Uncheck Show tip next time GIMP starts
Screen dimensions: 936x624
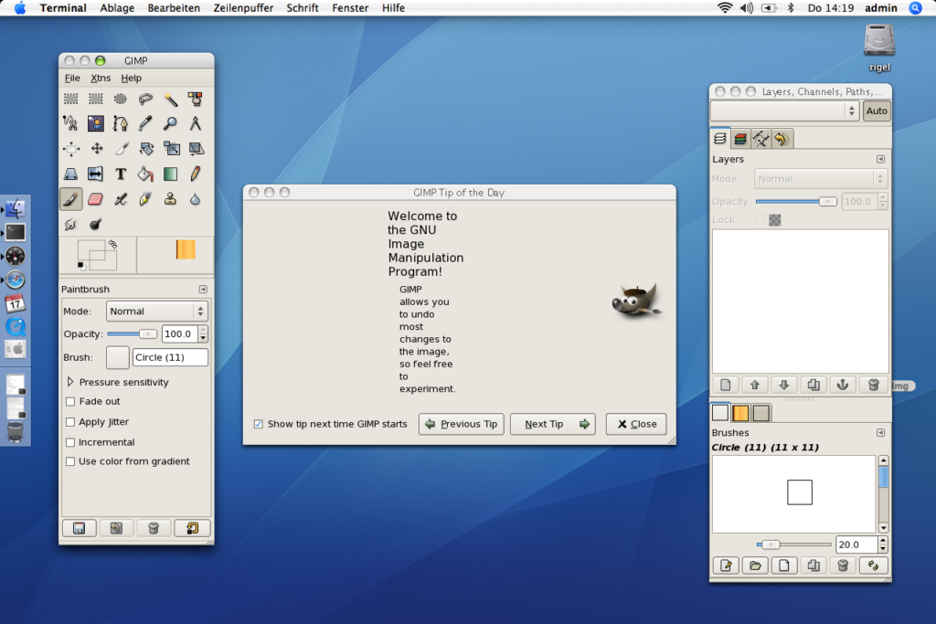[258, 424]
